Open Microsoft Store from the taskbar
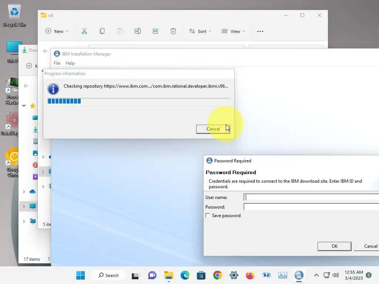Image resolution: width=379 pixels, height=284 pixels. pyautogui.click(x=201, y=275)
